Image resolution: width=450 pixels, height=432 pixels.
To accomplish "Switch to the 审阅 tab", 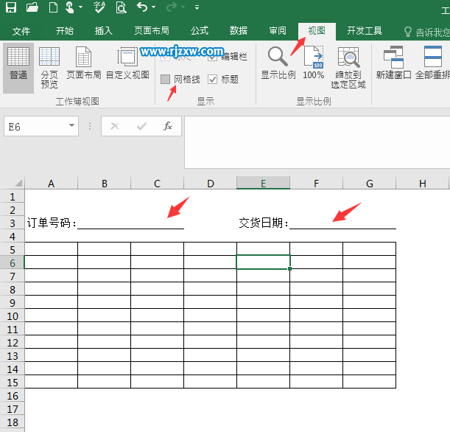I will pyautogui.click(x=278, y=31).
